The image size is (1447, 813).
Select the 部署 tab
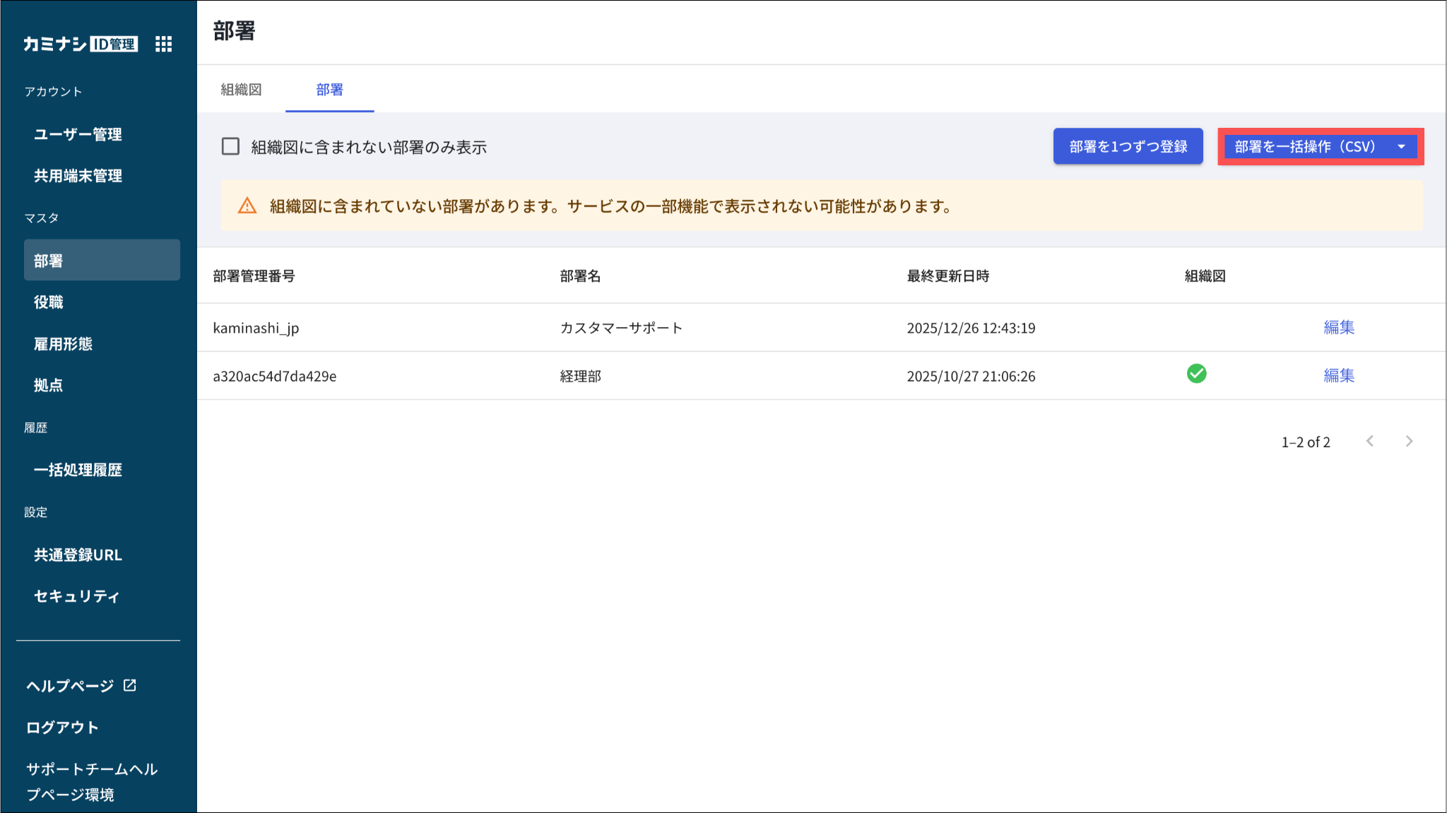click(329, 90)
